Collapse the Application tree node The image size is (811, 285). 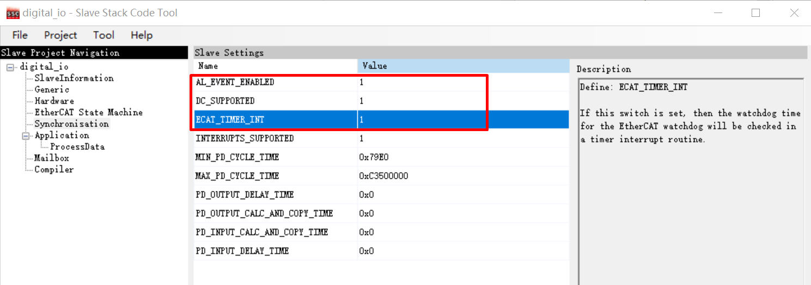(x=26, y=135)
